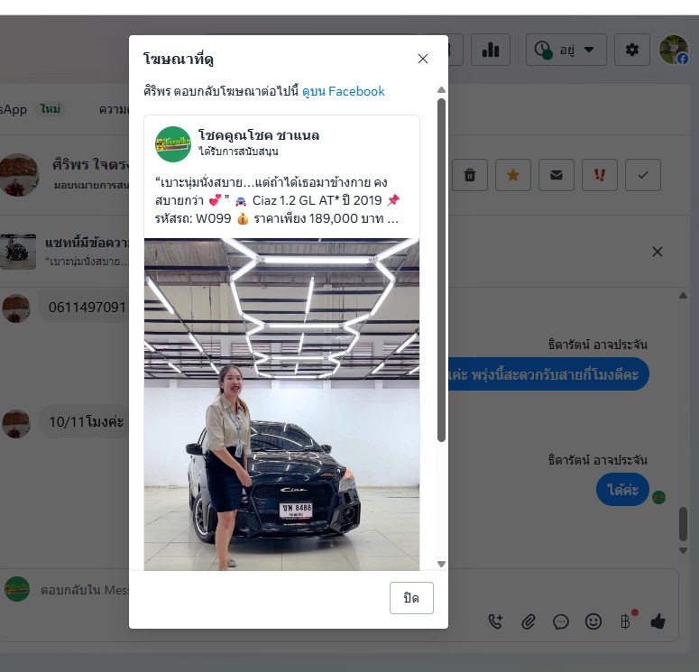
Task: Click the '10/11โมงค่ะ' message bubble
Action: 84,421
